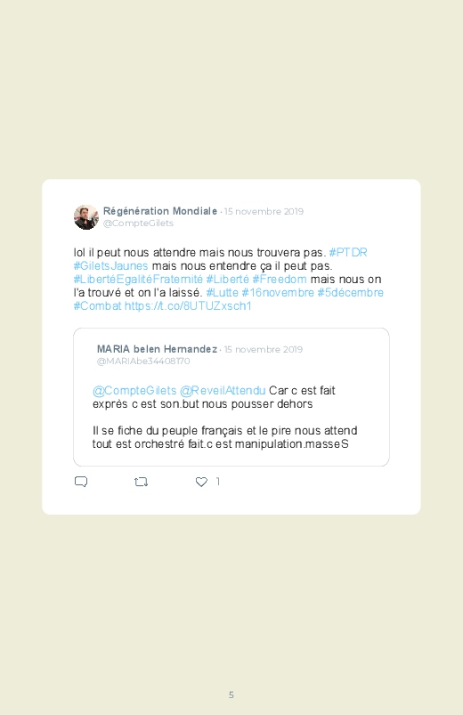Open the t.co/8UTUZxsch1 link

pos(188,305)
